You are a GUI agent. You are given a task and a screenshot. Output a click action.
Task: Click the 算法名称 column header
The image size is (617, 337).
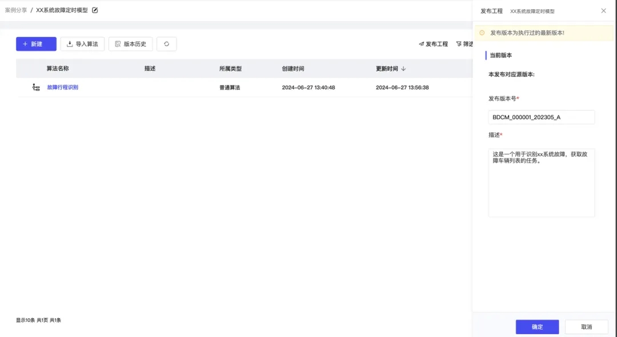point(58,68)
